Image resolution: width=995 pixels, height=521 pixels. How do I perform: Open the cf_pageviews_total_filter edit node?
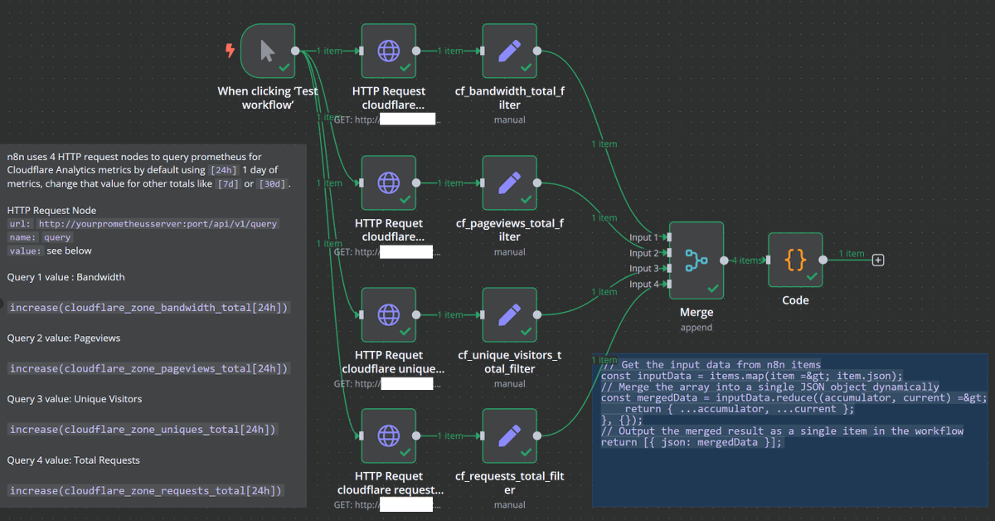[510, 183]
